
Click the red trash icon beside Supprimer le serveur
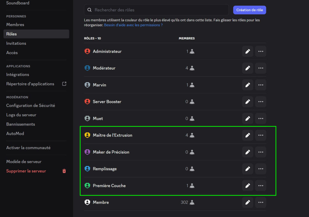click(64, 171)
